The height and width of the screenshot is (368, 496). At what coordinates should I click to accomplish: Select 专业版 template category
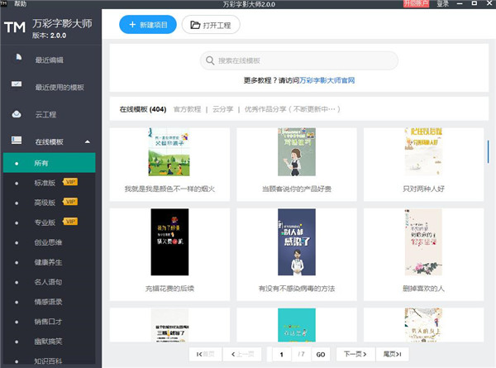coord(45,222)
